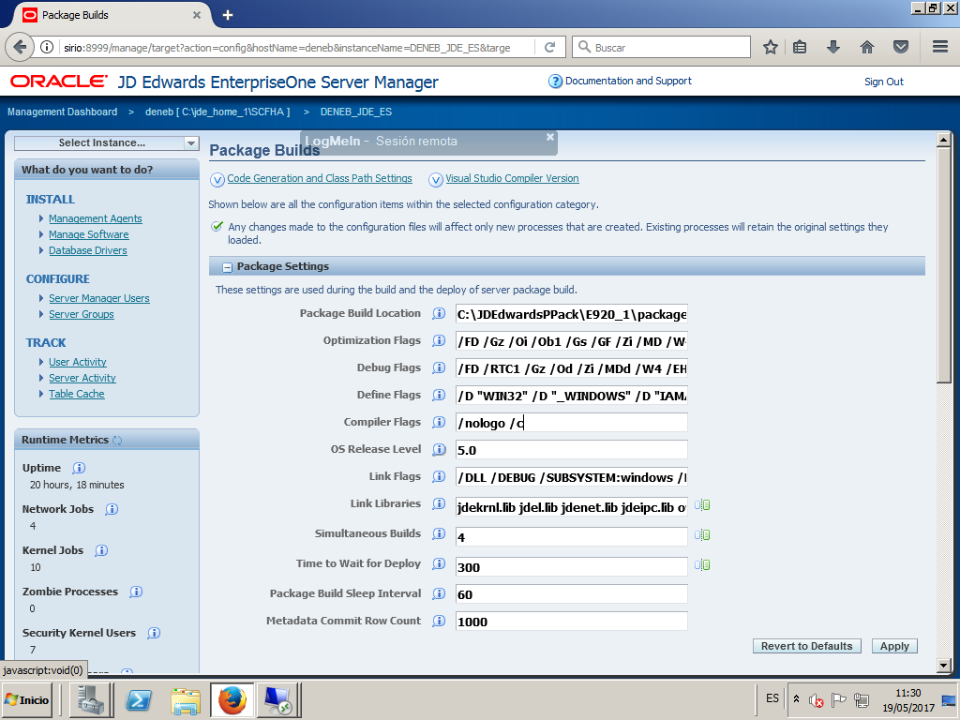This screenshot has width=960, height=720.
Task: Expand arrow beside Server Manager Users
Action: pos(41,298)
